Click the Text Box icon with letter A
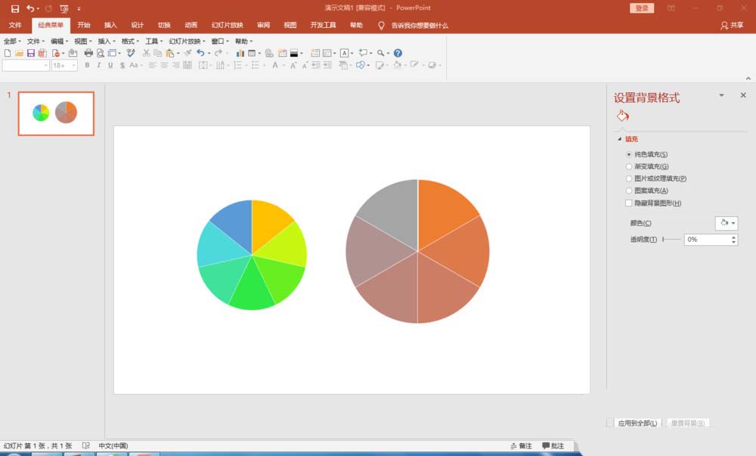 click(344, 53)
